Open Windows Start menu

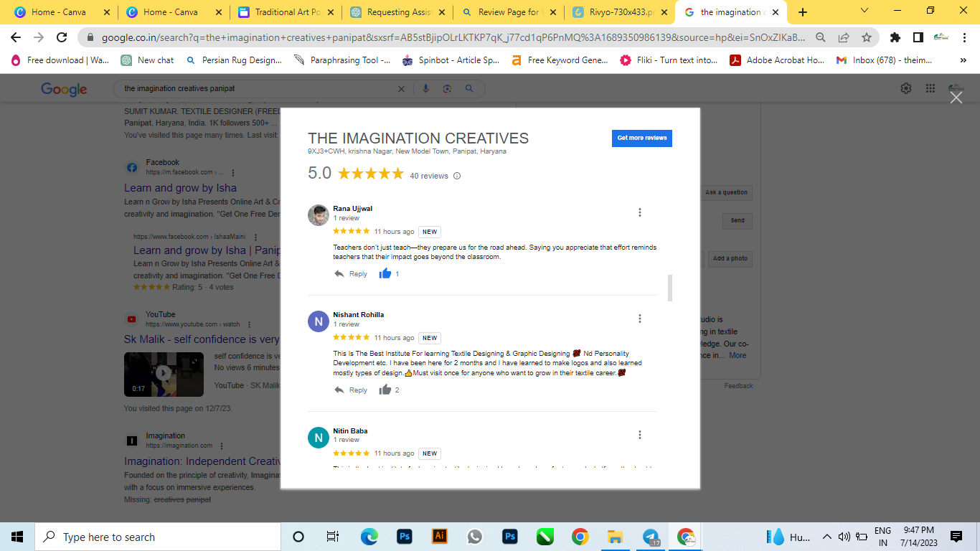coord(17,537)
